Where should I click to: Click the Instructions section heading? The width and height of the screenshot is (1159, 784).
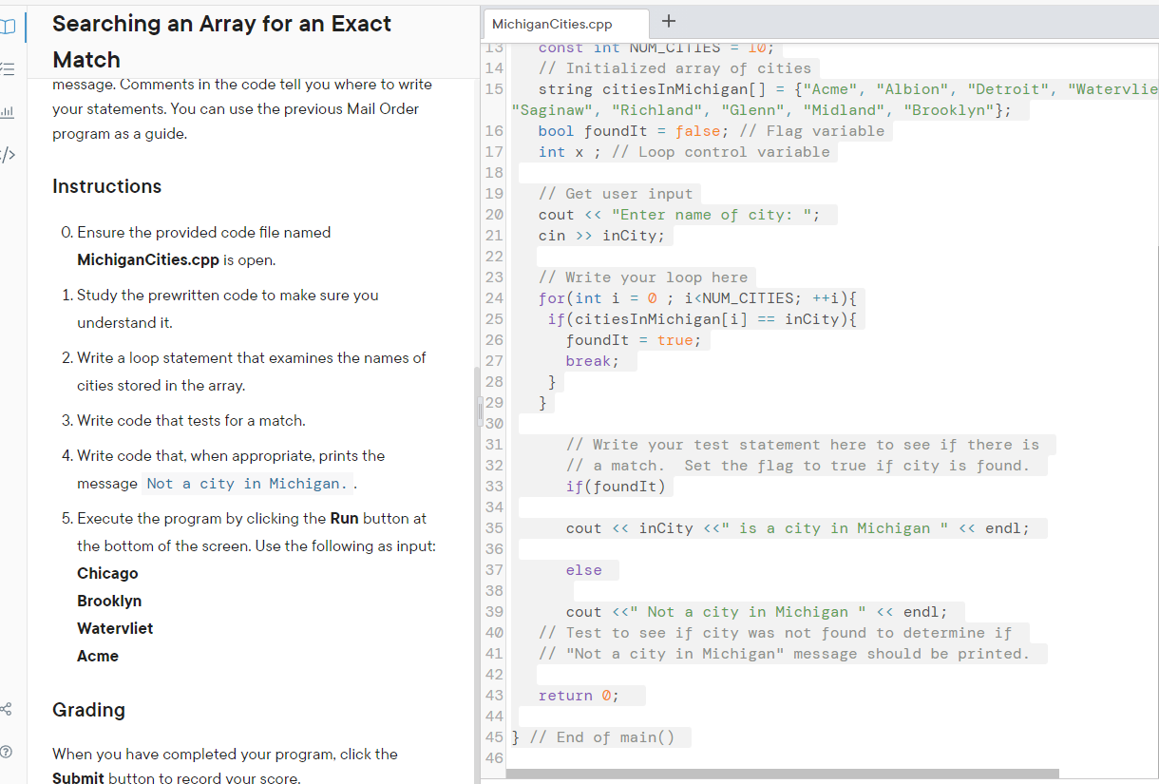pyautogui.click(x=106, y=186)
